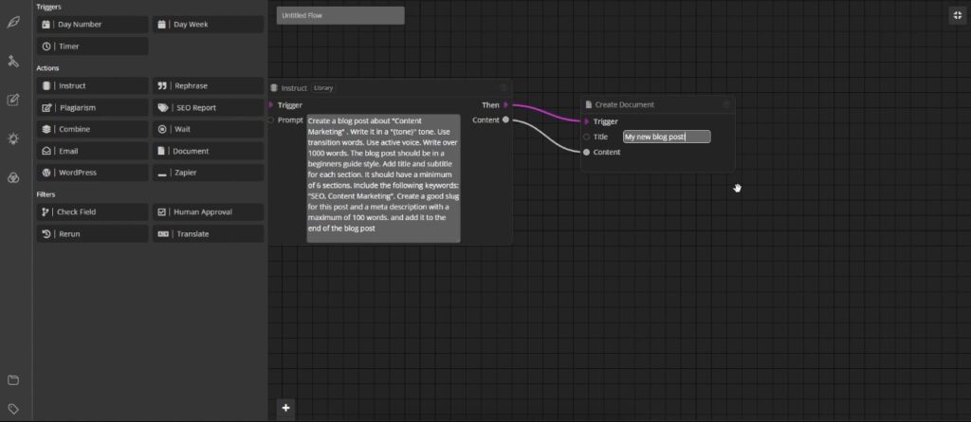
Task: Open the edit-note icon in left sidebar
Action: tap(13, 100)
